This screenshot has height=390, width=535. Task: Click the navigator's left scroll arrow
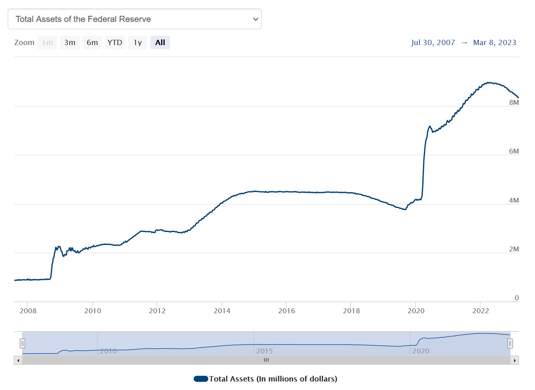18,360
